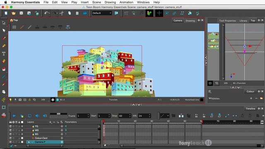This screenshot has height=149, width=265.
Task: Add a palette with the plus button
Action: 251,99
